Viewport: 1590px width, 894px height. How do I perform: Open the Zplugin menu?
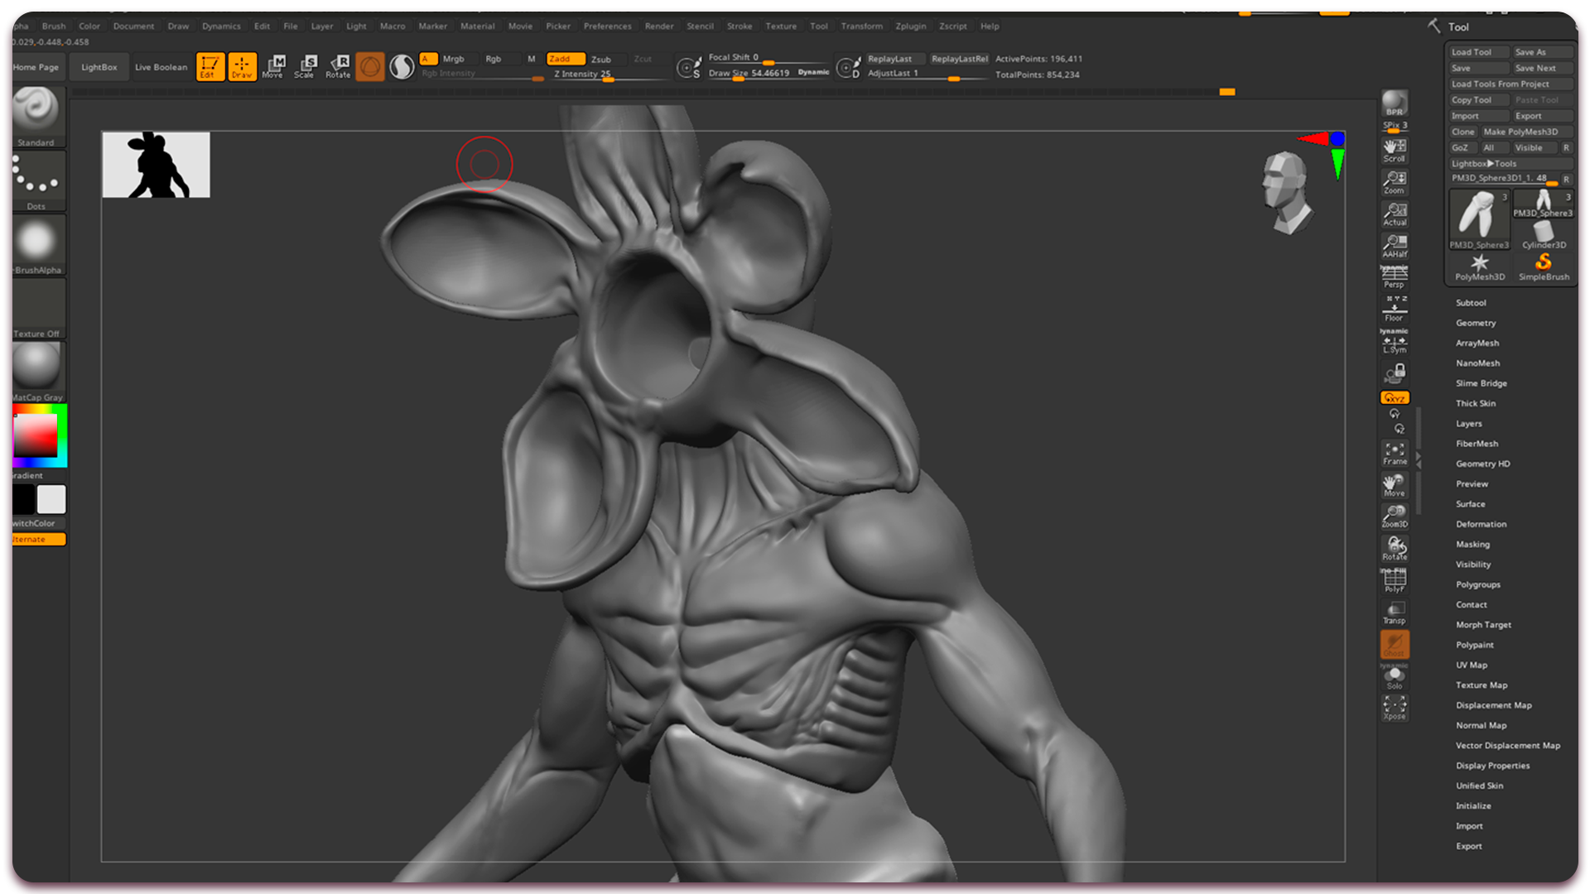click(910, 26)
